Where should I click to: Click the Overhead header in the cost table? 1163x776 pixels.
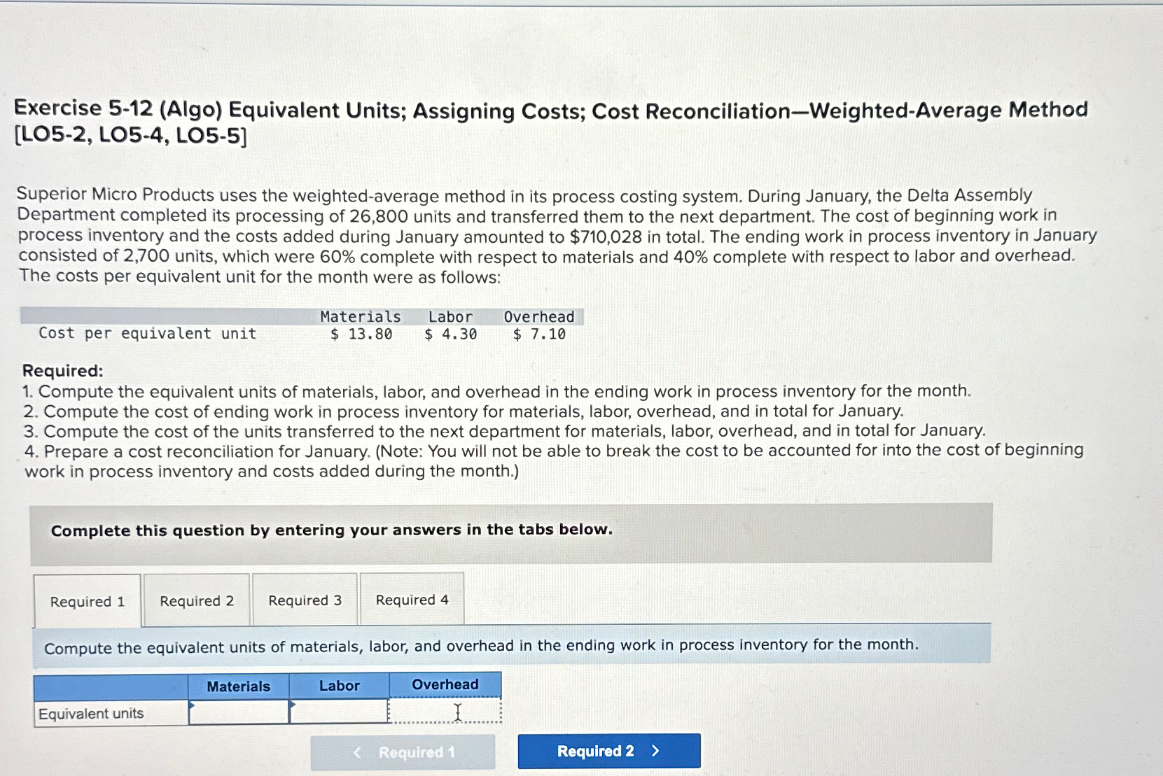(539, 317)
